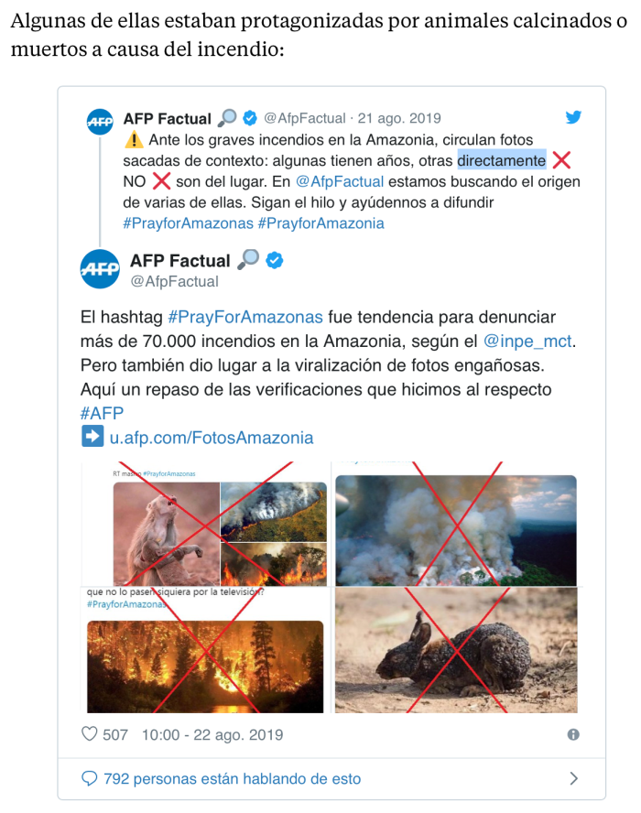Click the speech bubble reply icon
This screenshot has width=641, height=813.
pyautogui.click(x=89, y=778)
